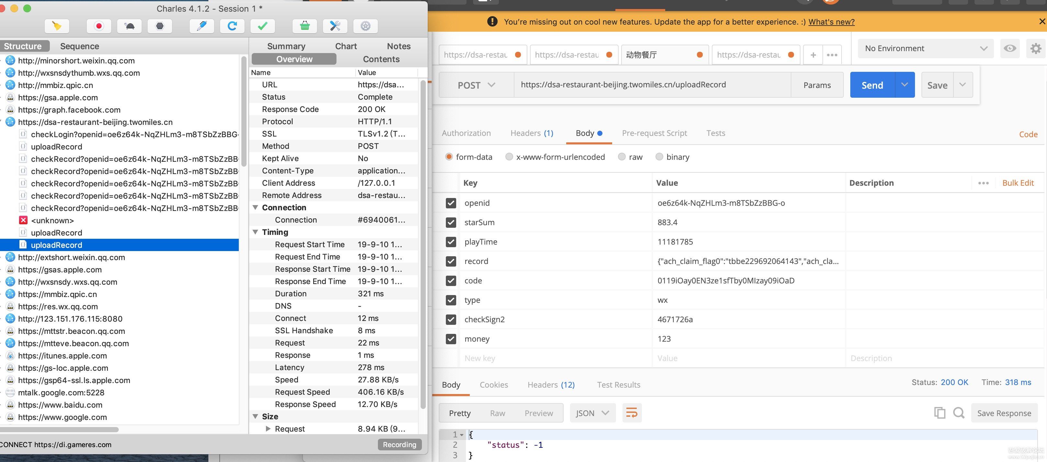Click lock icon for gsa.apple.com host
The height and width of the screenshot is (462, 1047).
click(11, 97)
